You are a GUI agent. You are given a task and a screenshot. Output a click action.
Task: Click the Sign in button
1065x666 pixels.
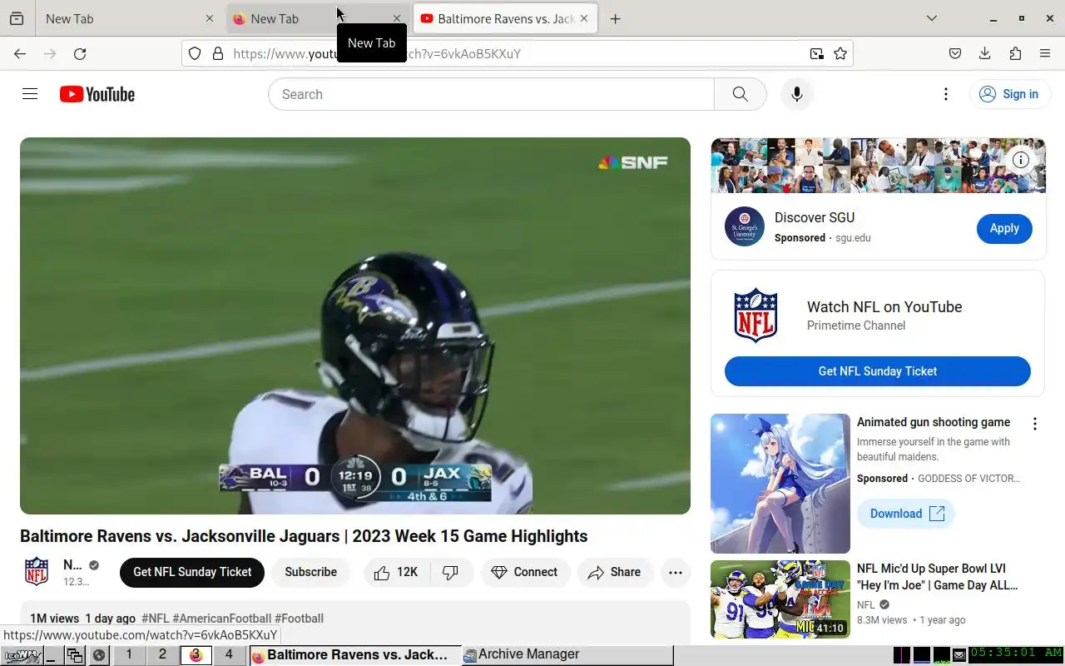tap(1008, 94)
